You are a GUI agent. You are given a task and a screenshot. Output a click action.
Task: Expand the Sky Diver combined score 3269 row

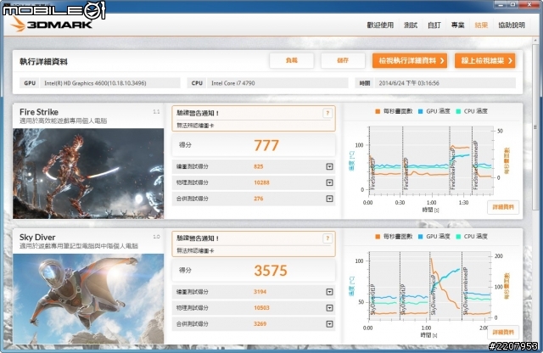tap(329, 324)
